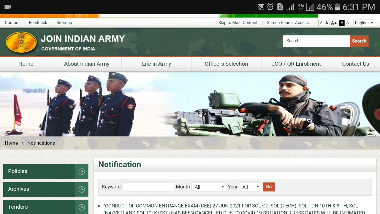Open the Home navigation menu item
Screen dimensions: 380x214
(26, 64)
